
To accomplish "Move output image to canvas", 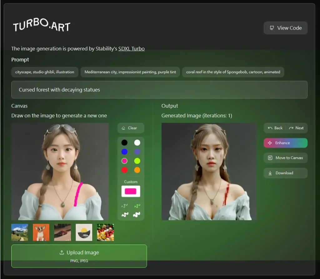I will click(286, 158).
